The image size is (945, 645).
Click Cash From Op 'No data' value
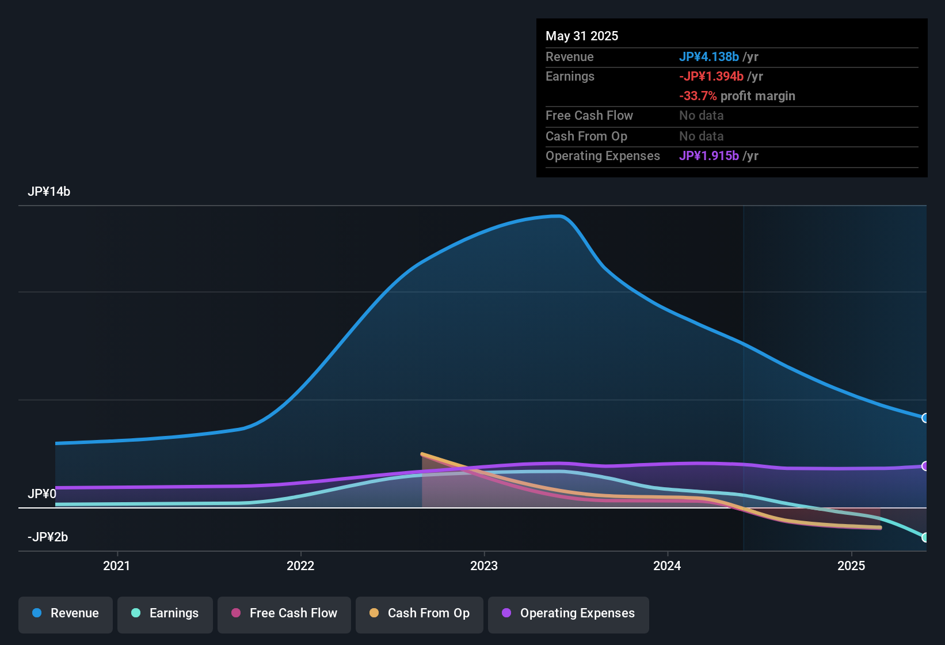click(702, 136)
